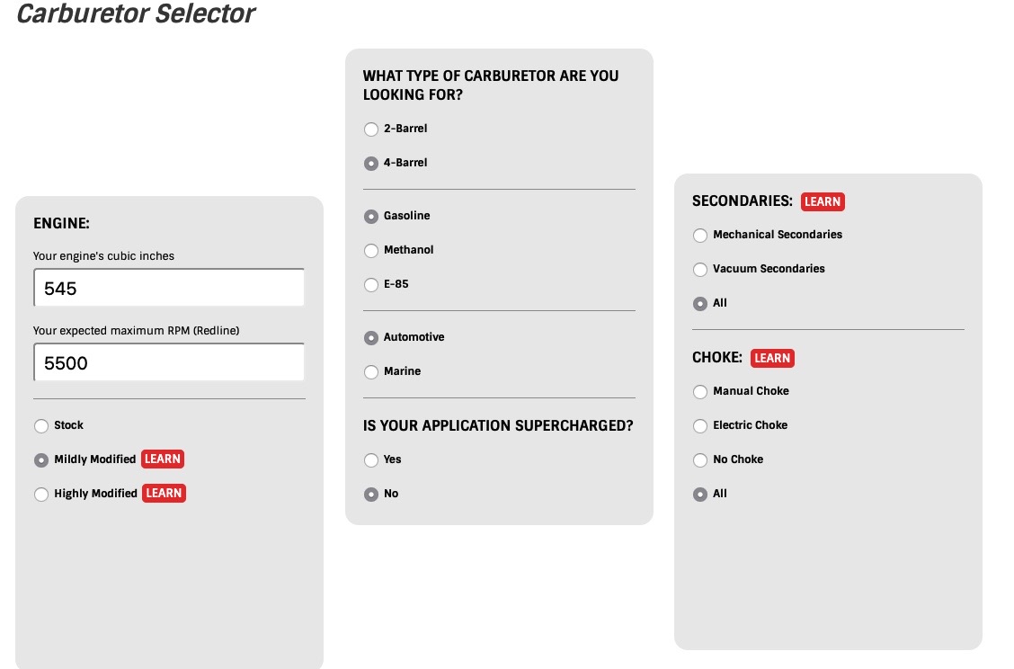Viewport: 1014px width, 669px height.
Task: Select Yes for supercharged application
Action: click(371, 460)
